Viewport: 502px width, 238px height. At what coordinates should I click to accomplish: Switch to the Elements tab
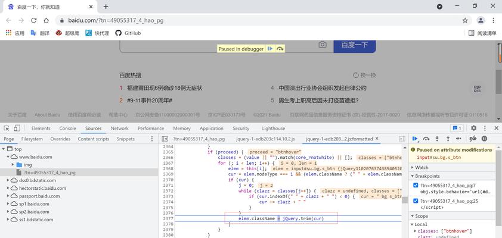pos(41,128)
